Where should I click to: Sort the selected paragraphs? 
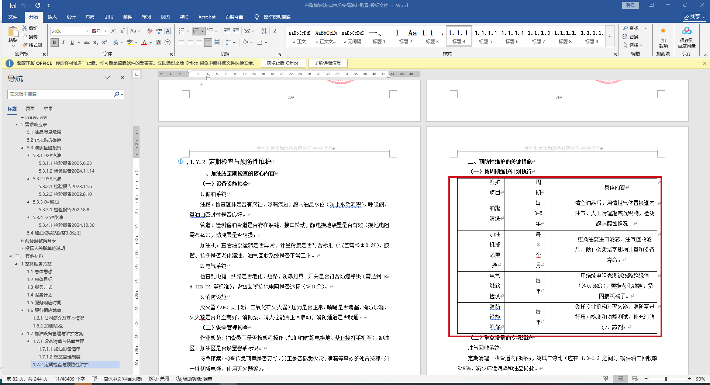pyautogui.click(x=264, y=31)
